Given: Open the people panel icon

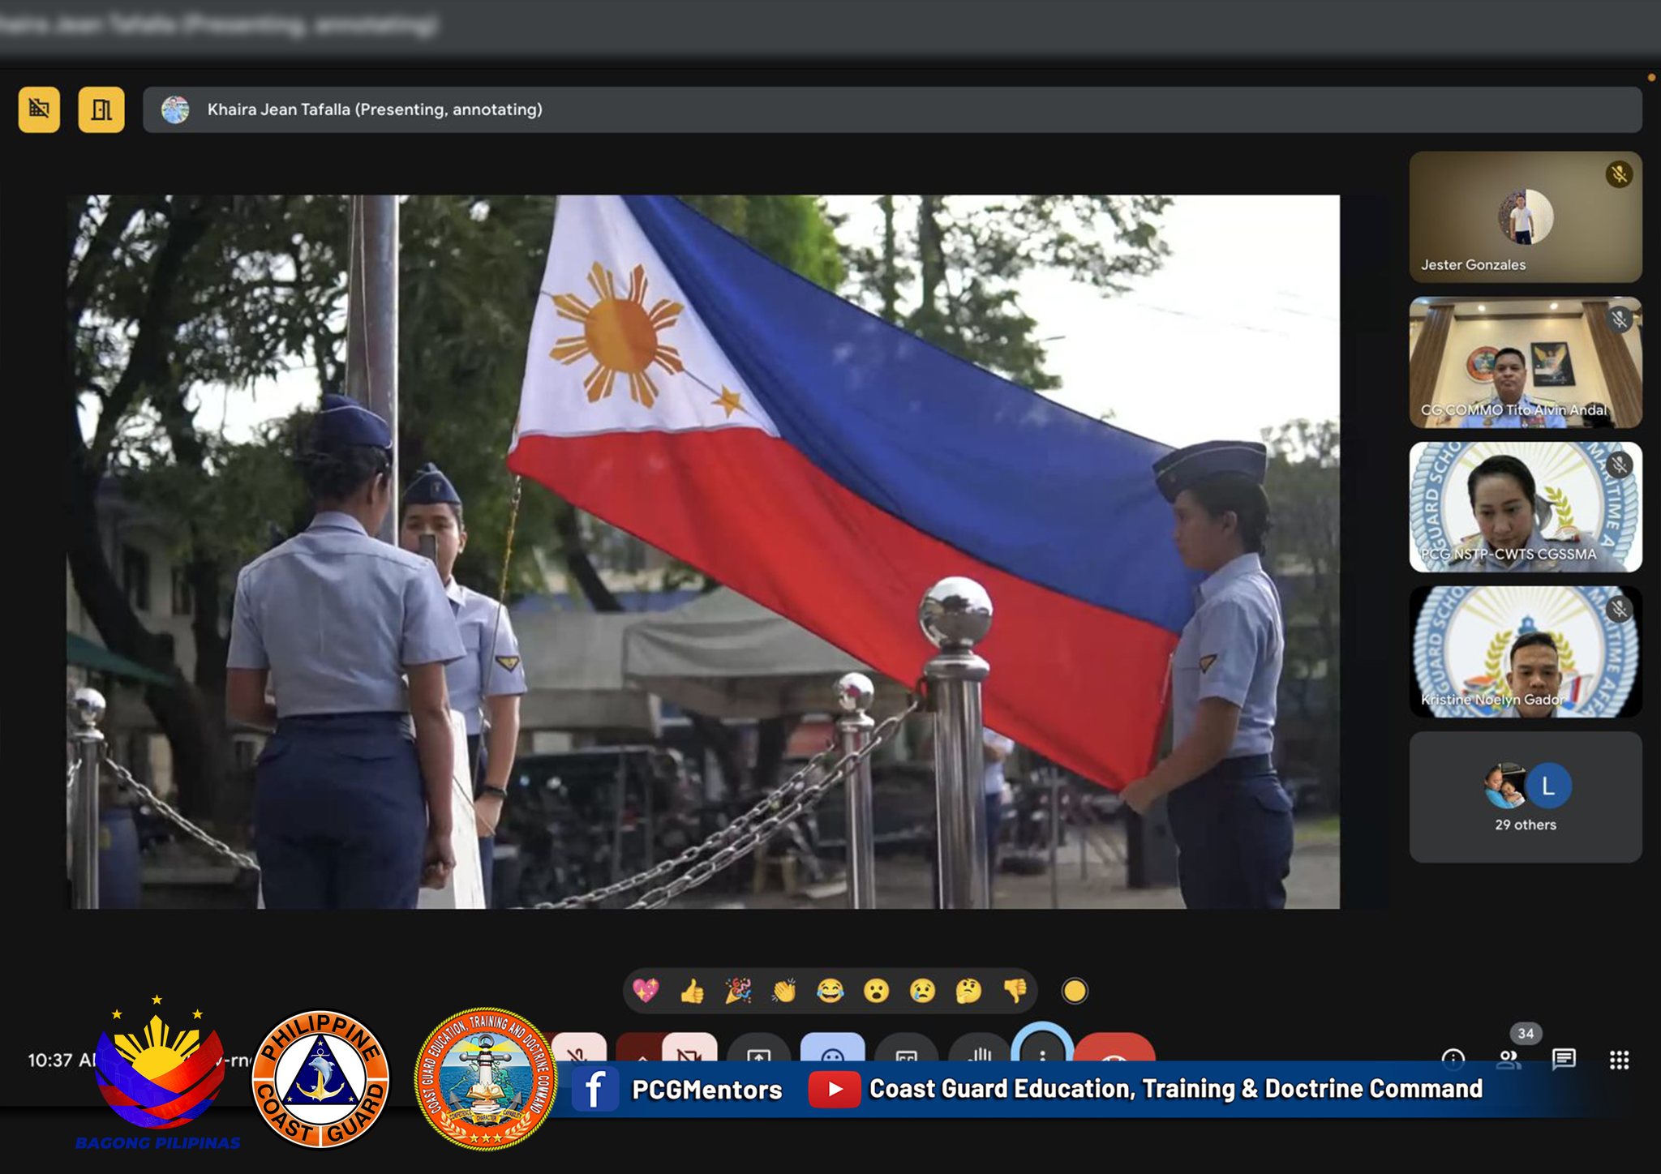Looking at the screenshot, I should point(1509,1059).
